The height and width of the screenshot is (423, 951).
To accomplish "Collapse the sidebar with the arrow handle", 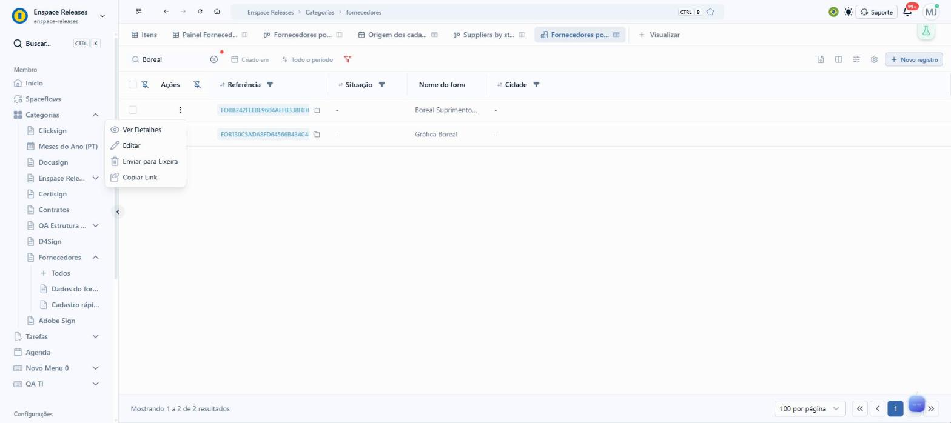I will click(x=118, y=211).
